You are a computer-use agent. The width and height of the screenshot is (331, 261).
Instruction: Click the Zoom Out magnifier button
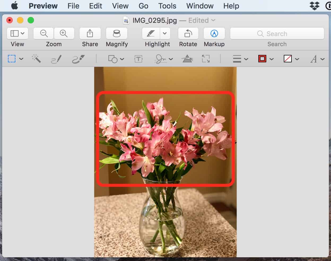pos(44,33)
